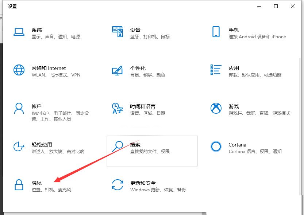Viewport: 304px width, 215px height.
Task: Click the globe icon for 网络和 Internet
Action: pyautogui.click(x=19, y=70)
